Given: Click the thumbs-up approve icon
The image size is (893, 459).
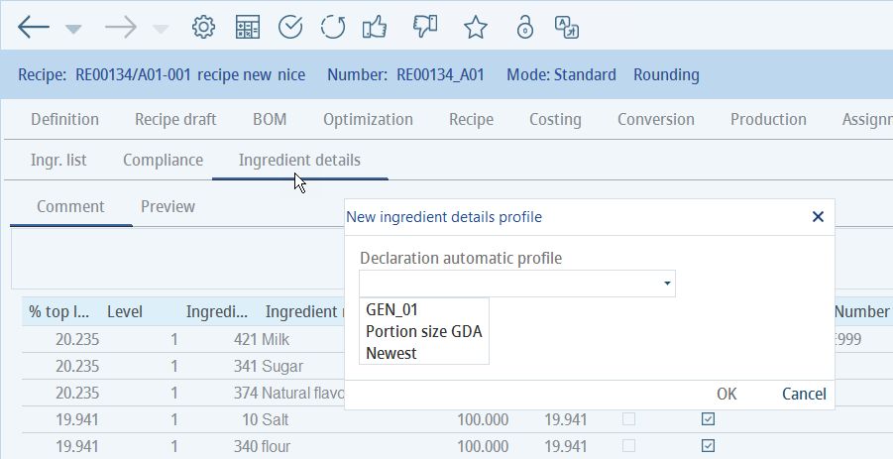Looking at the screenshot, I should 375,27.
